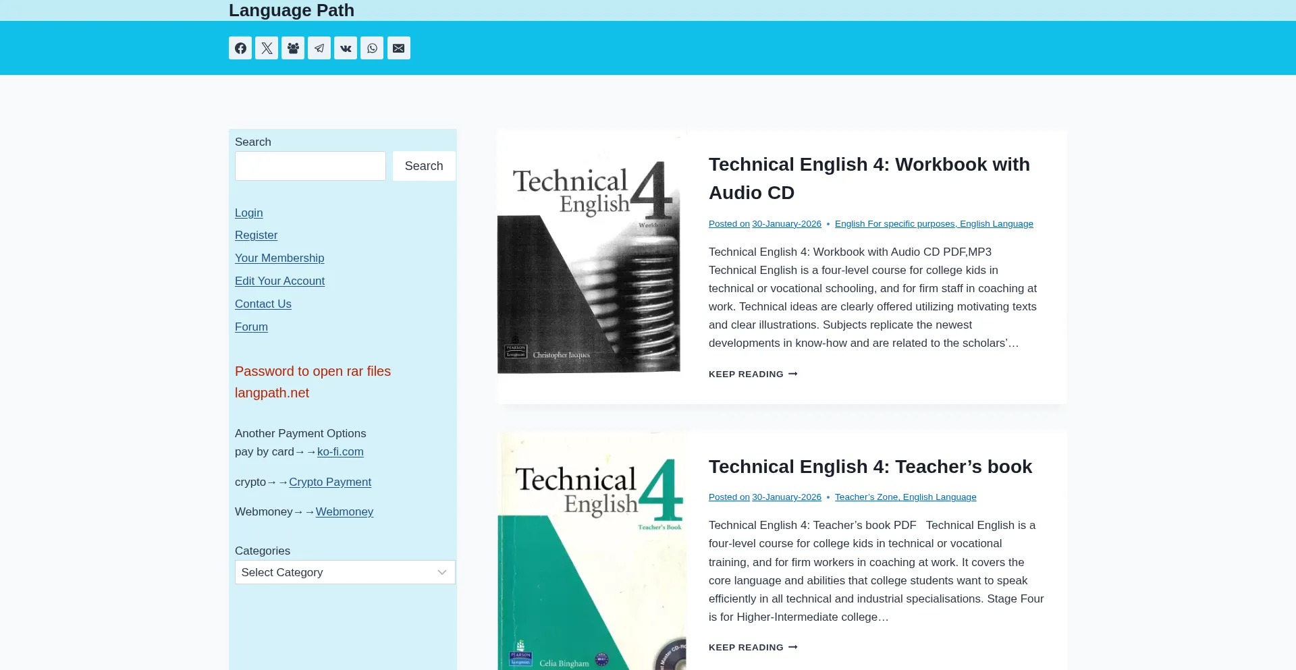Viewport: 1296px width, 670px height.
Task: Open English For specific purposes category link
Action: point(895,224)
